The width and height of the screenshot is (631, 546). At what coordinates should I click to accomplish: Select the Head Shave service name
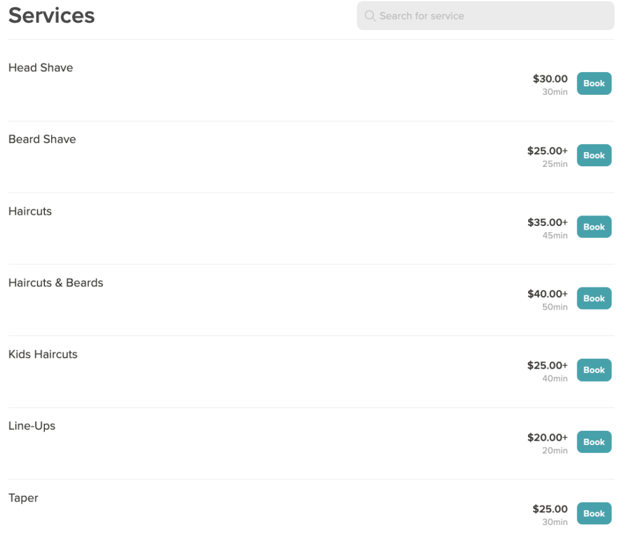click(x=41, y=68)
